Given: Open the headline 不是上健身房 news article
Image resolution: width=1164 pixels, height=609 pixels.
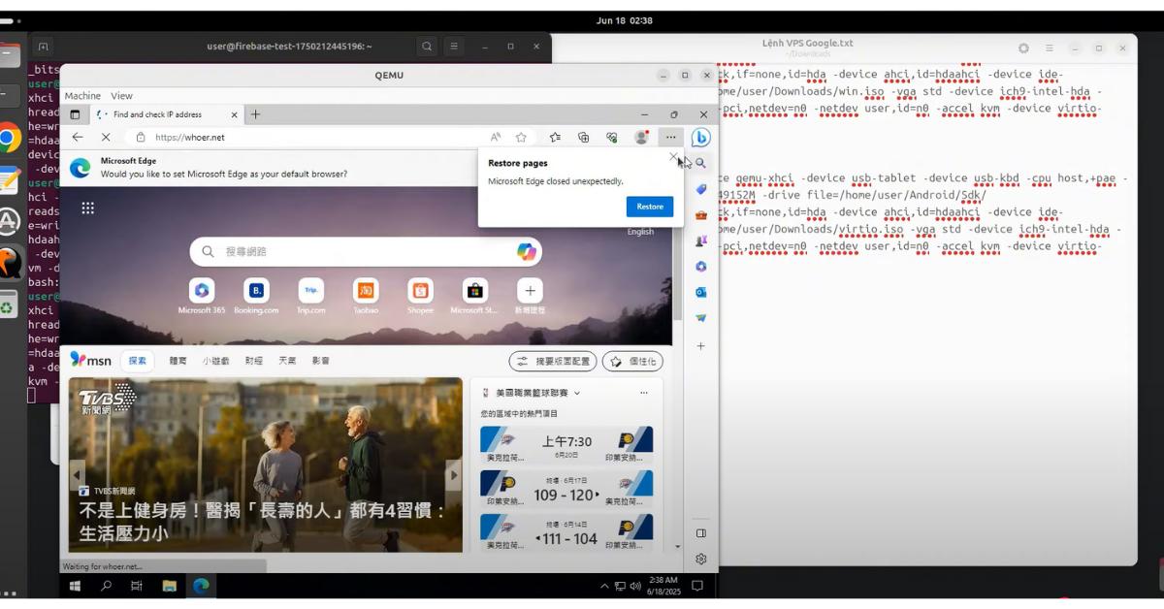Looking at the screenshot, I should coord(262,522).
